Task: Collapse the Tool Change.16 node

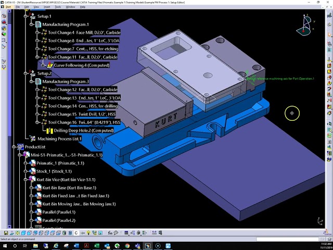Action: tap(37, 122)
